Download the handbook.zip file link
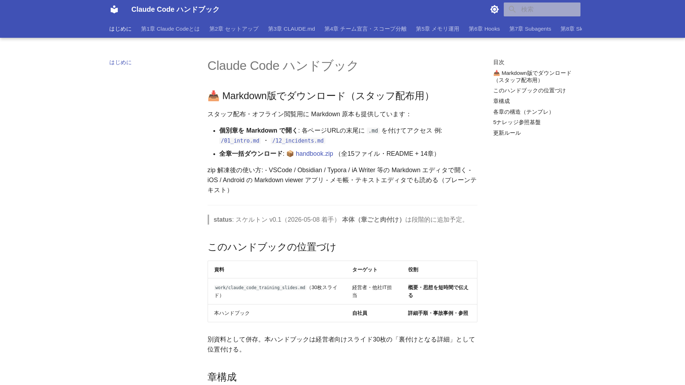 tap(314, 154)
